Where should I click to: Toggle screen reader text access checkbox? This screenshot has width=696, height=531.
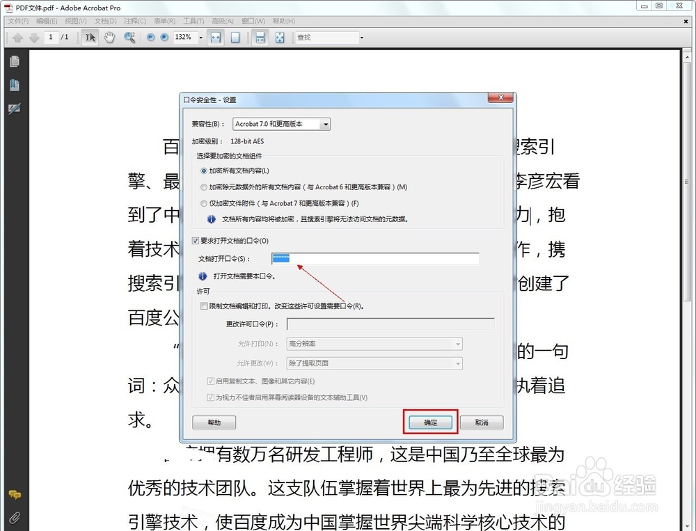click(210, 397)
